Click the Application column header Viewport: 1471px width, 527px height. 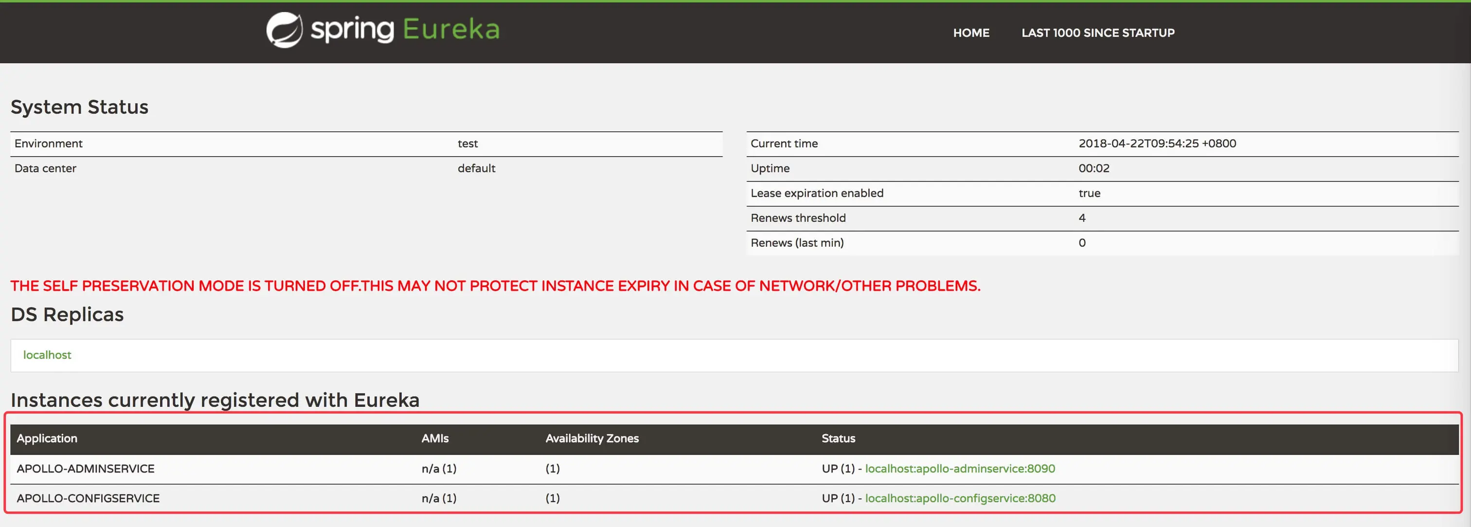(x=47, y=438)
